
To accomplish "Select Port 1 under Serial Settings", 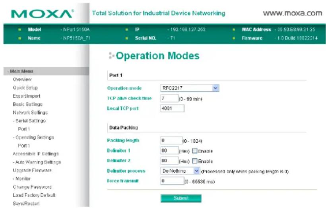I will (x=24, y=129).
